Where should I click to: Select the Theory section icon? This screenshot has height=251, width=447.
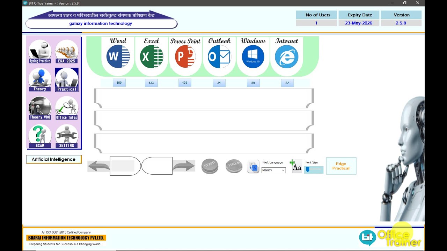click(x=40, y=80)
